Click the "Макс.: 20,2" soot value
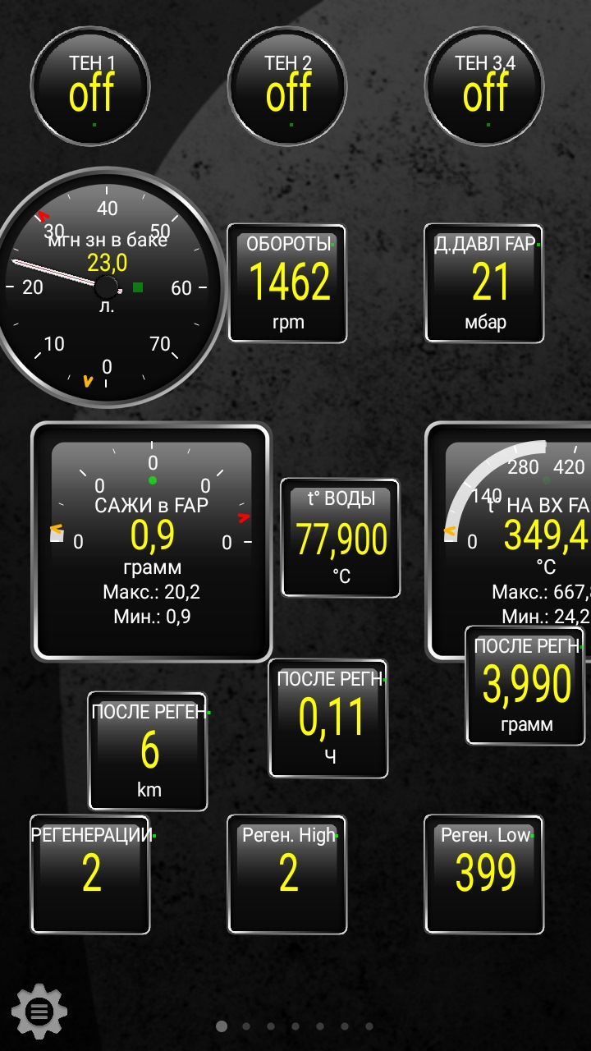This screenshot has width=591, height=1051. point(152,592)
